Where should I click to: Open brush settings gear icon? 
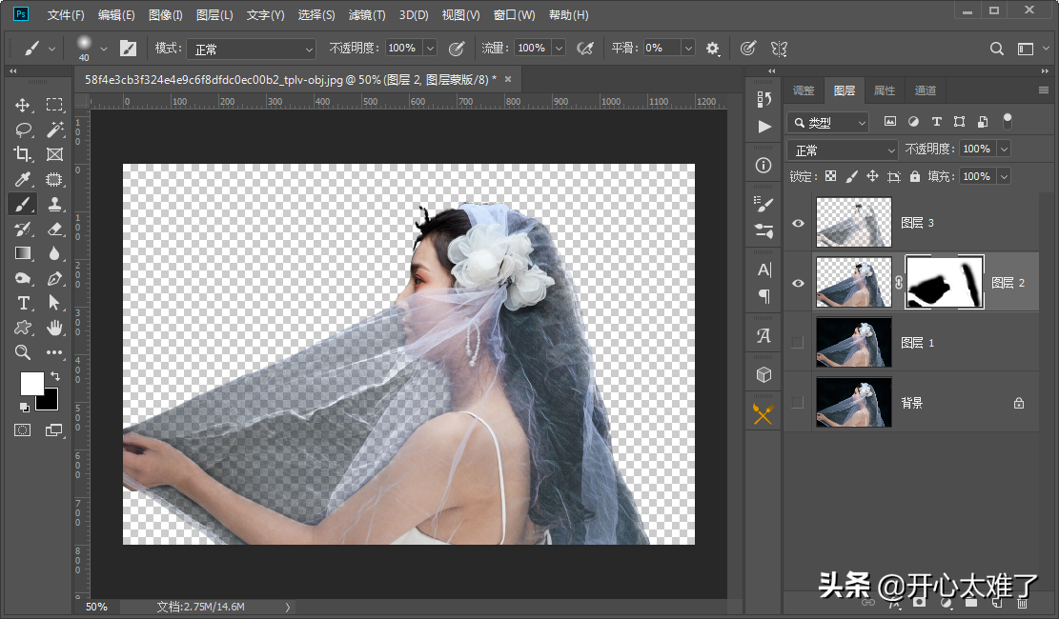tap(712, 49)
